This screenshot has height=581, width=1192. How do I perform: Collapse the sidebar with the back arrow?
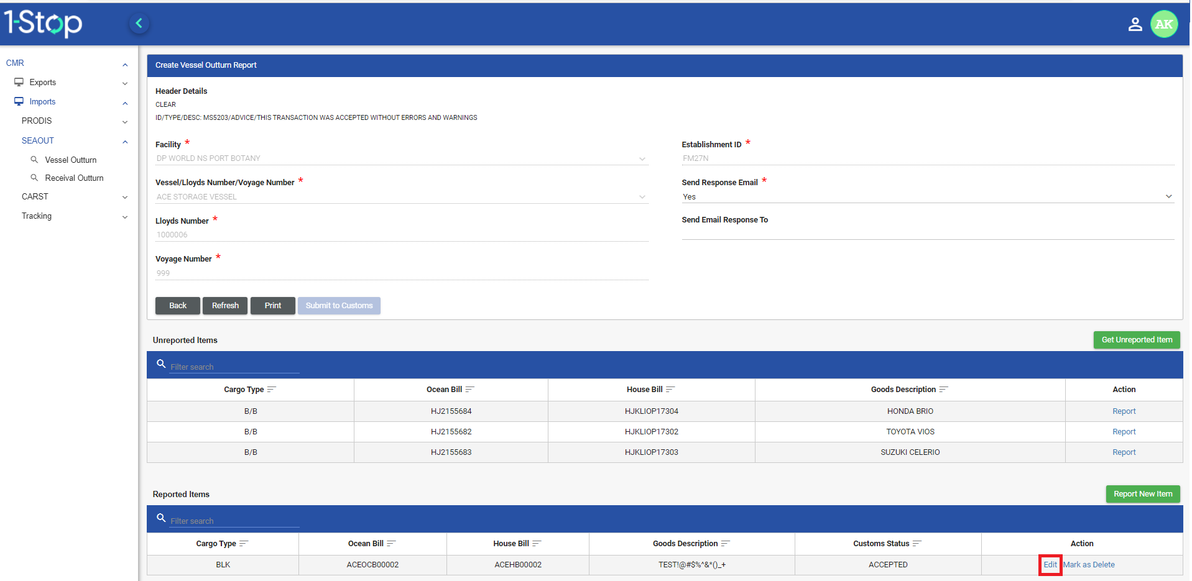tap(139, 24)
